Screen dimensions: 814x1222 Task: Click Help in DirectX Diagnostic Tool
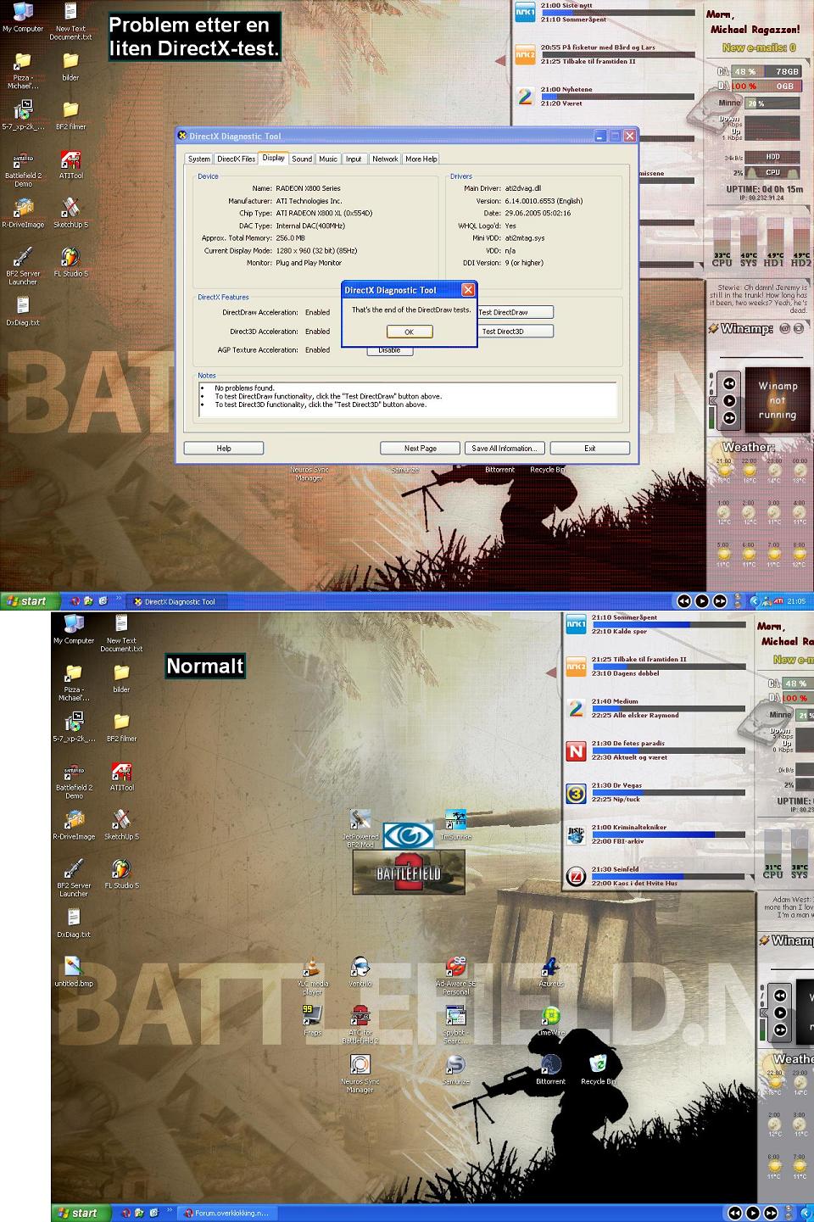point(224,448)
